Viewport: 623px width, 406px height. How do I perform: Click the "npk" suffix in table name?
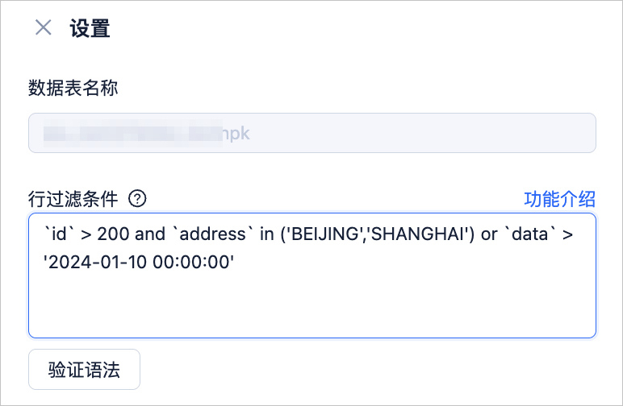236,134
